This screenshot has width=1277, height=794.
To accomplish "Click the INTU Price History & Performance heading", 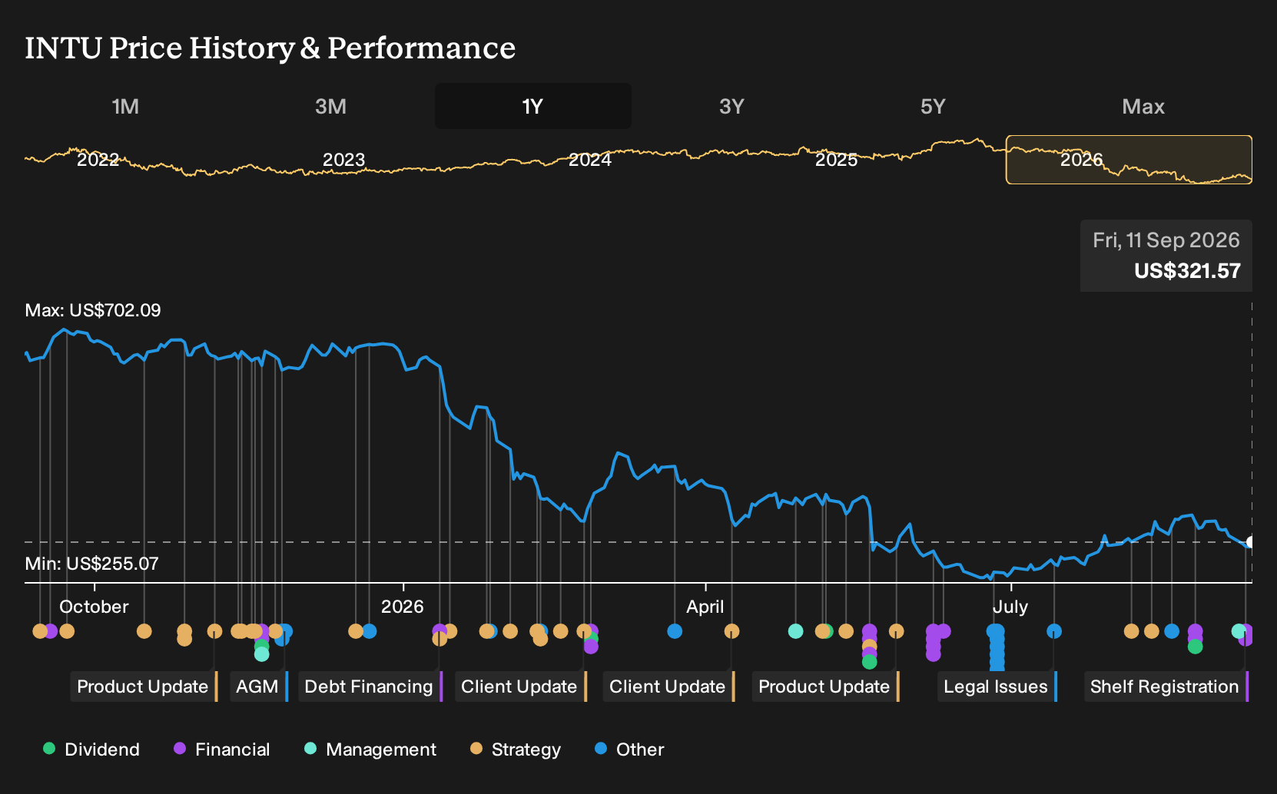I will tap(270, 48).
